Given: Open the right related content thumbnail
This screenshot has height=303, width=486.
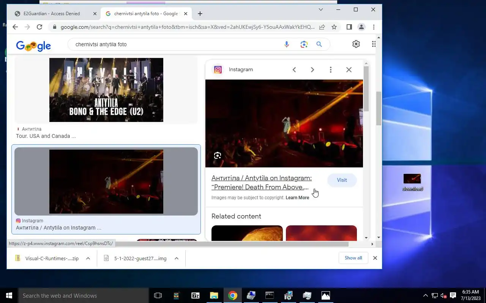Looking at the screenshot, I should click(x=321, y=233).
